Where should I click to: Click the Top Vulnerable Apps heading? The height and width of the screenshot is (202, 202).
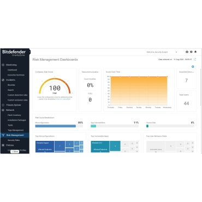coord(99,136)
